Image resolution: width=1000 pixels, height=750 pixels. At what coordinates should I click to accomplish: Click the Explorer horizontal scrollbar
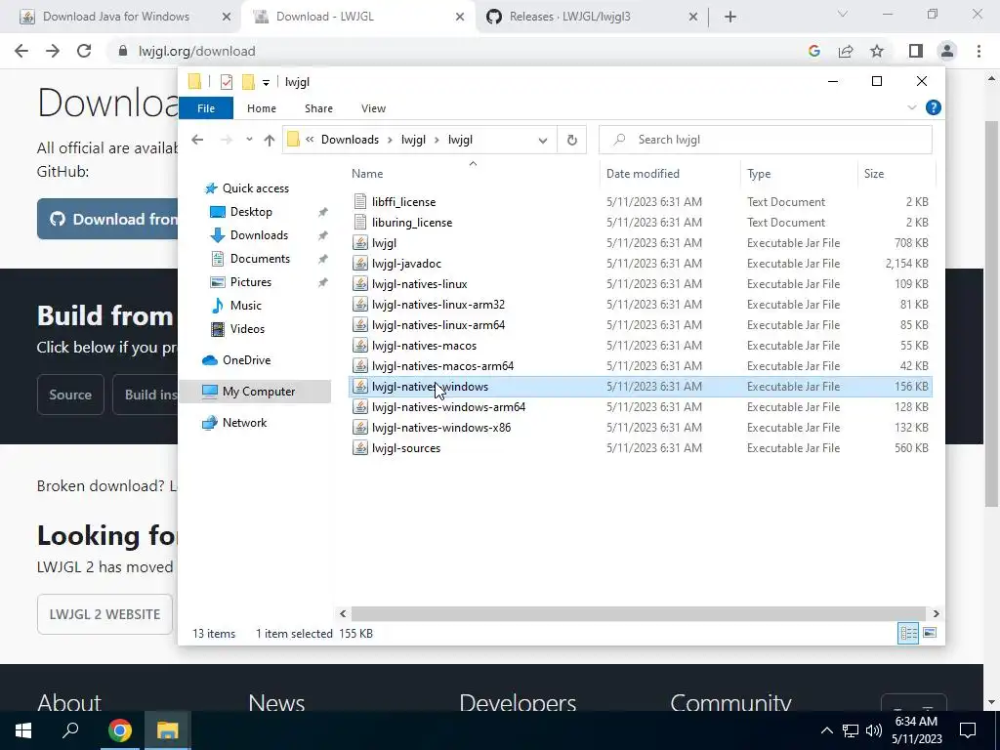point(639,613)
